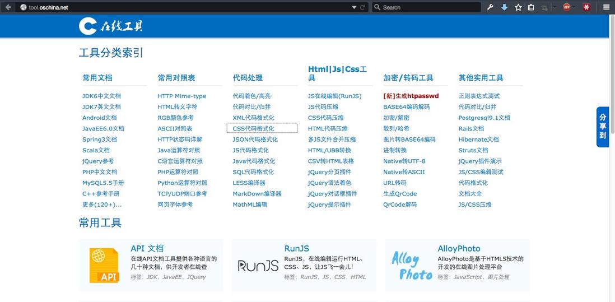Bookmark this page with star icon
Viewport: 615px width, 302px height.
tap(518, 7)
